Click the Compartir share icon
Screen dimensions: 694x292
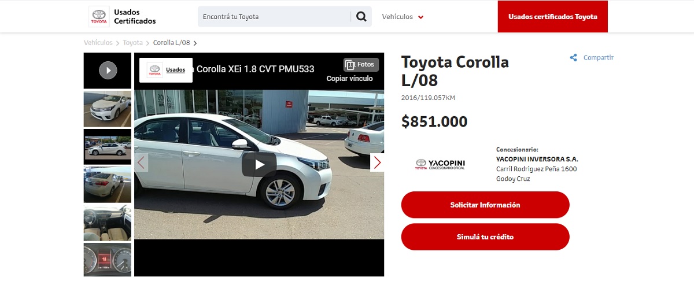[574, 58]
